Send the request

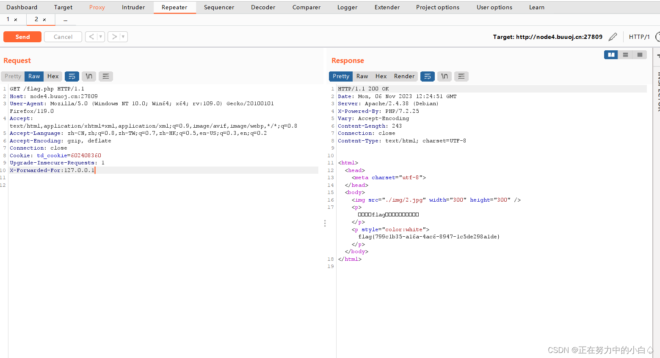[22, 37]
